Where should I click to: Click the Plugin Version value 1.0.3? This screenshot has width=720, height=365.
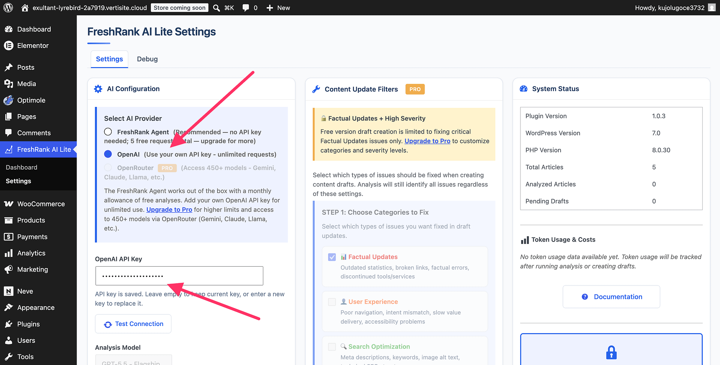(658, 116)
